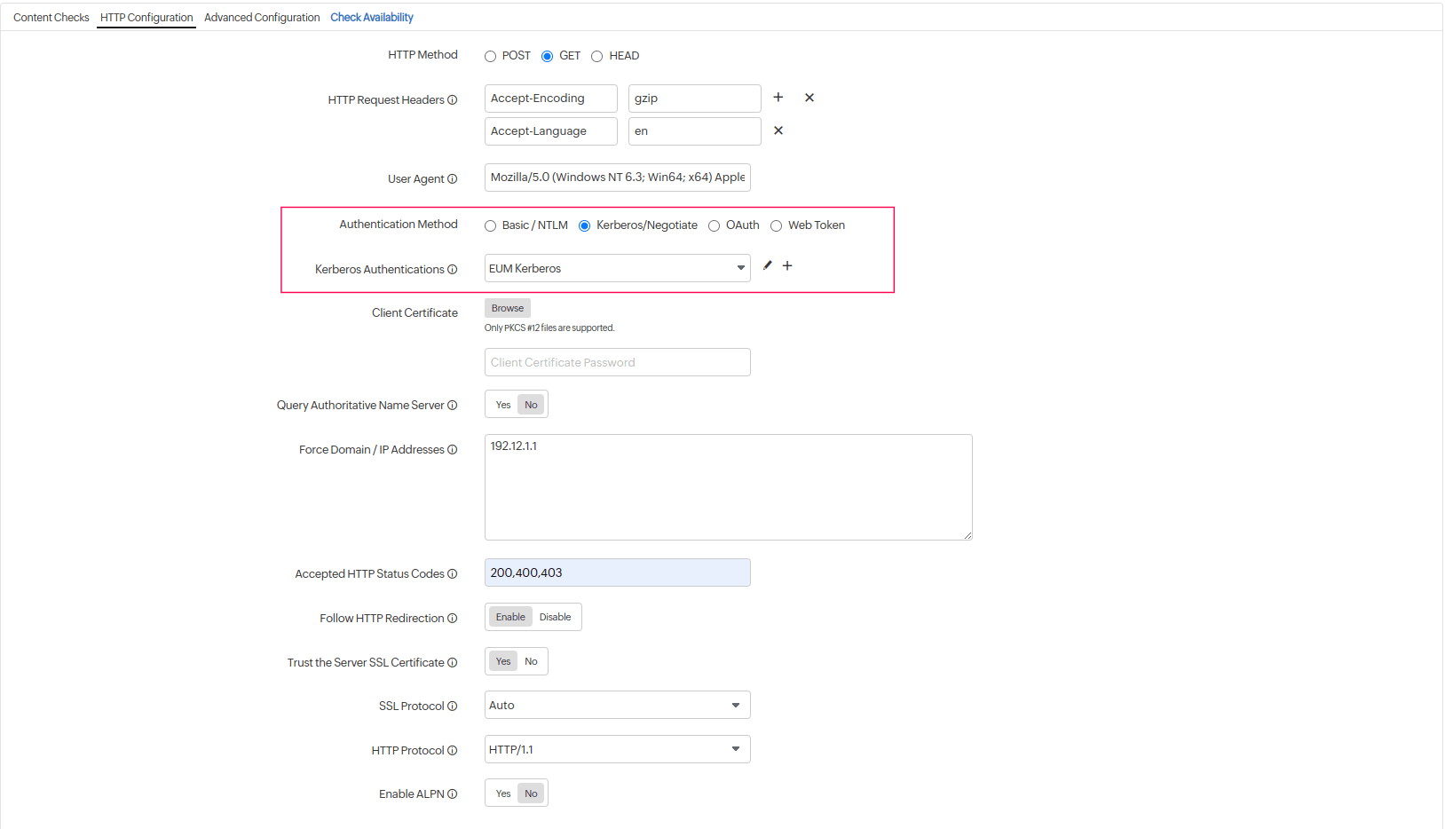Edit the EUM Kerberos authentication
Viewport: 1445px width, 829px height.
click(766, 265)
